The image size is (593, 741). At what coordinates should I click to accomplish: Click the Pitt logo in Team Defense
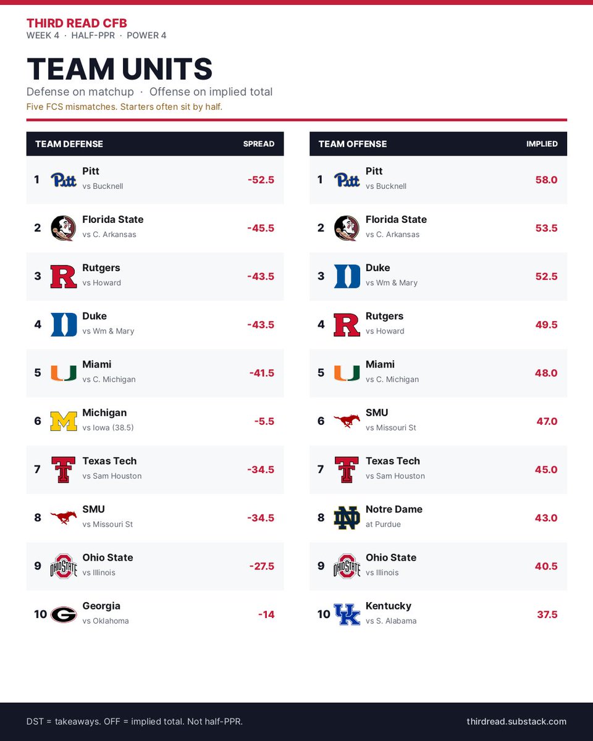[x=64, y=180]
